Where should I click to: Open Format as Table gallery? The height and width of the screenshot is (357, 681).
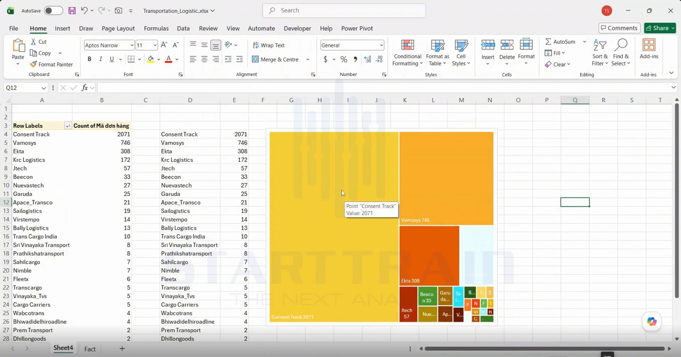[437, 53]
